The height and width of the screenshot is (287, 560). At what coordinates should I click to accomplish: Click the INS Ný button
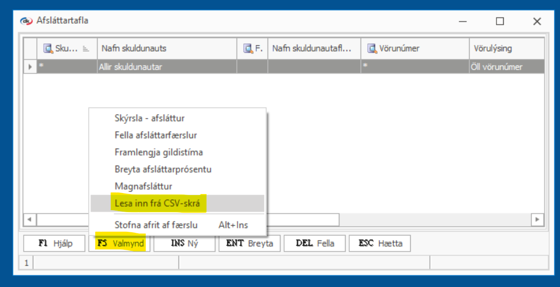(x=184, y=243)
